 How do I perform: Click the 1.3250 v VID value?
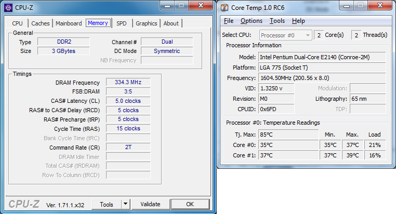point(276,88)
